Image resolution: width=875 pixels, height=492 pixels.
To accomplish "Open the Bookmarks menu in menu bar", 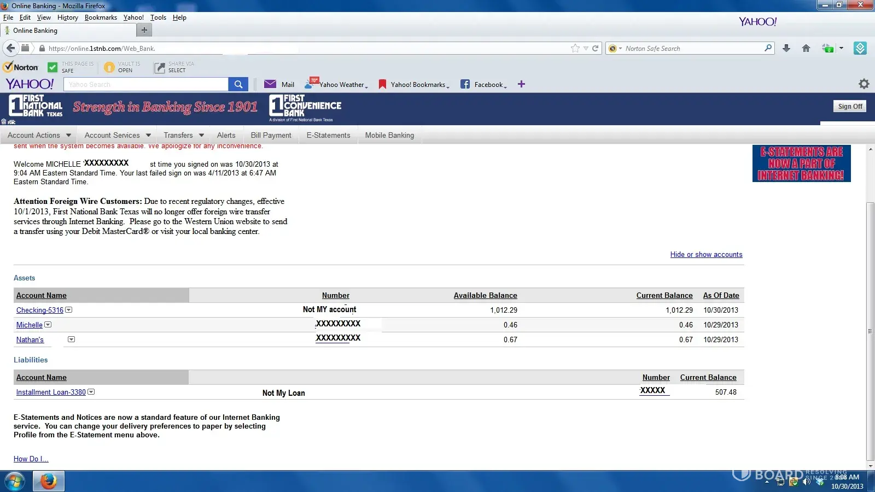I will 101,17.
